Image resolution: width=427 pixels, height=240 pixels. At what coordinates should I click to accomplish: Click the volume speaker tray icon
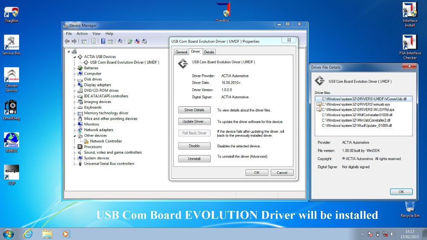392,234
